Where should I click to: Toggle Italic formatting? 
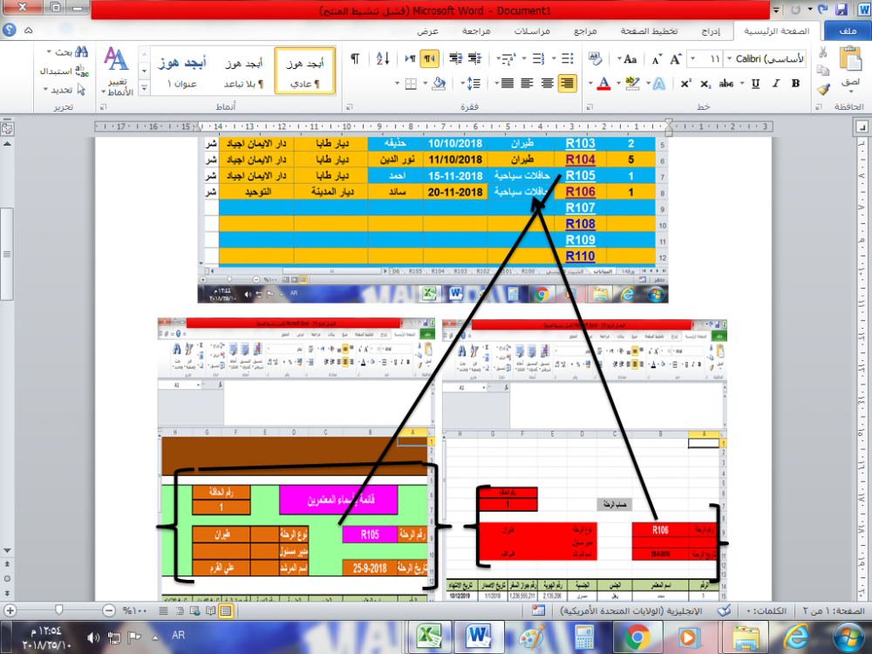coord(775,84)
